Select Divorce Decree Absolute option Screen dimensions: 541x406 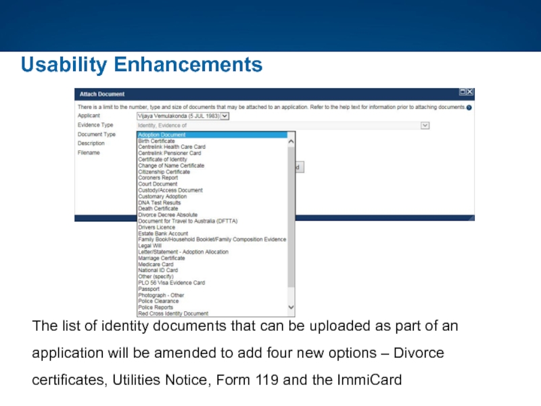(168, 215)
